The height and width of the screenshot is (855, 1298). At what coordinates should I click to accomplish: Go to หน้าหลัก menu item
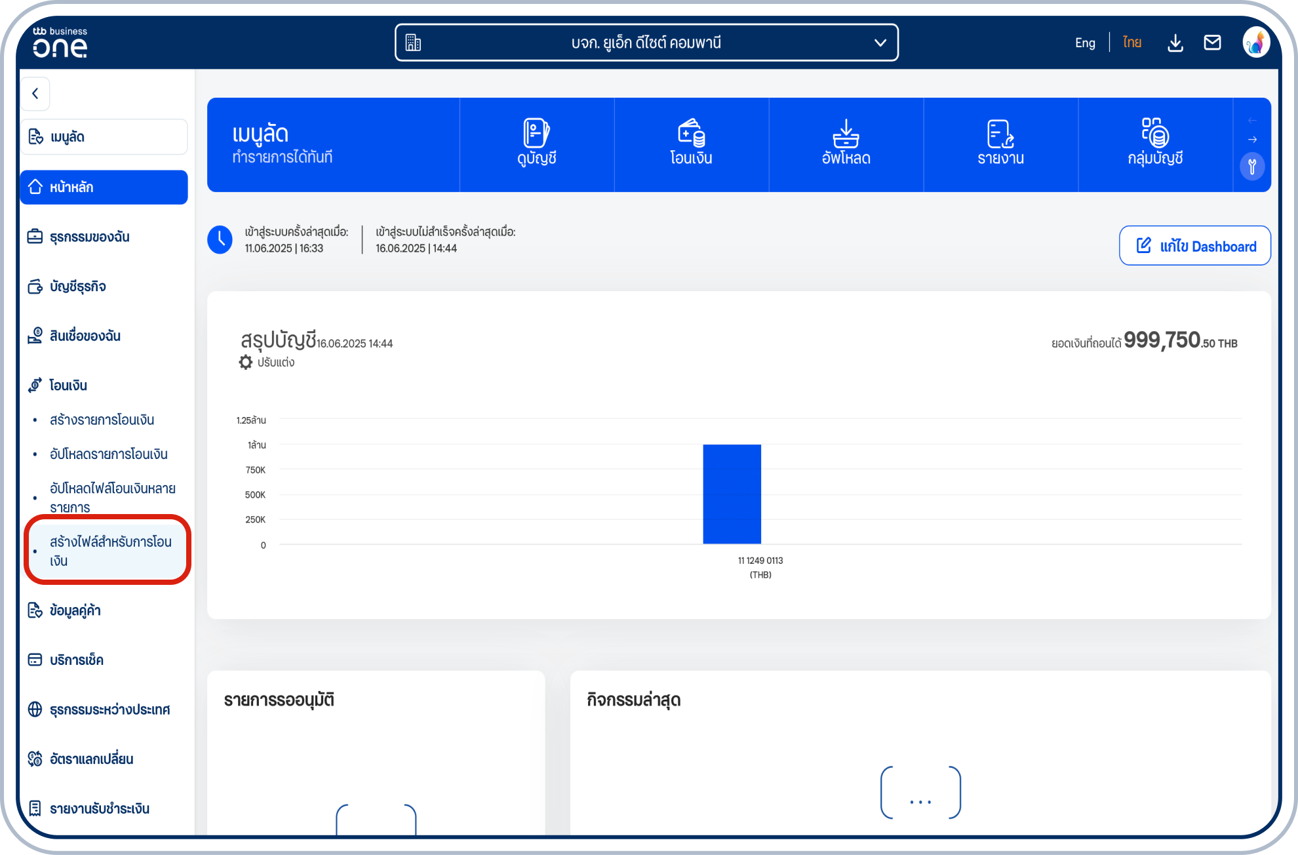click(x=104, y=188)
